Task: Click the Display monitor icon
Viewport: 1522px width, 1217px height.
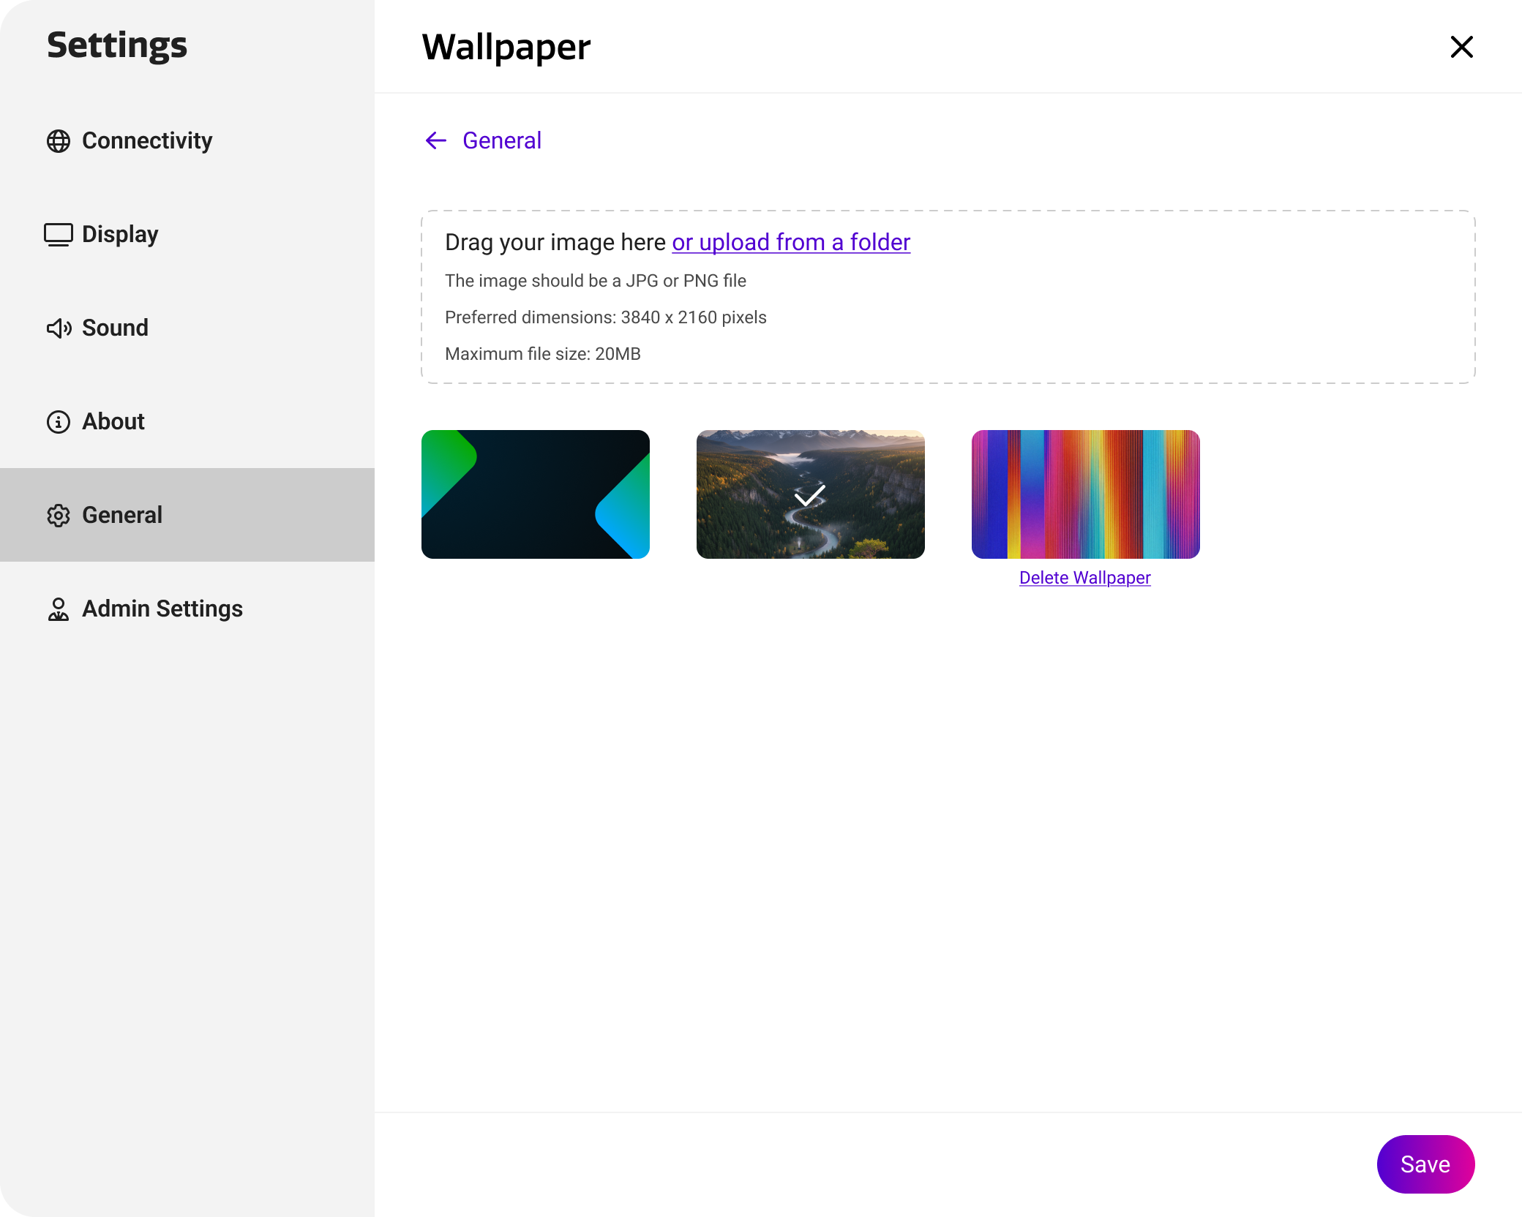Action: [x=59, y=235]
